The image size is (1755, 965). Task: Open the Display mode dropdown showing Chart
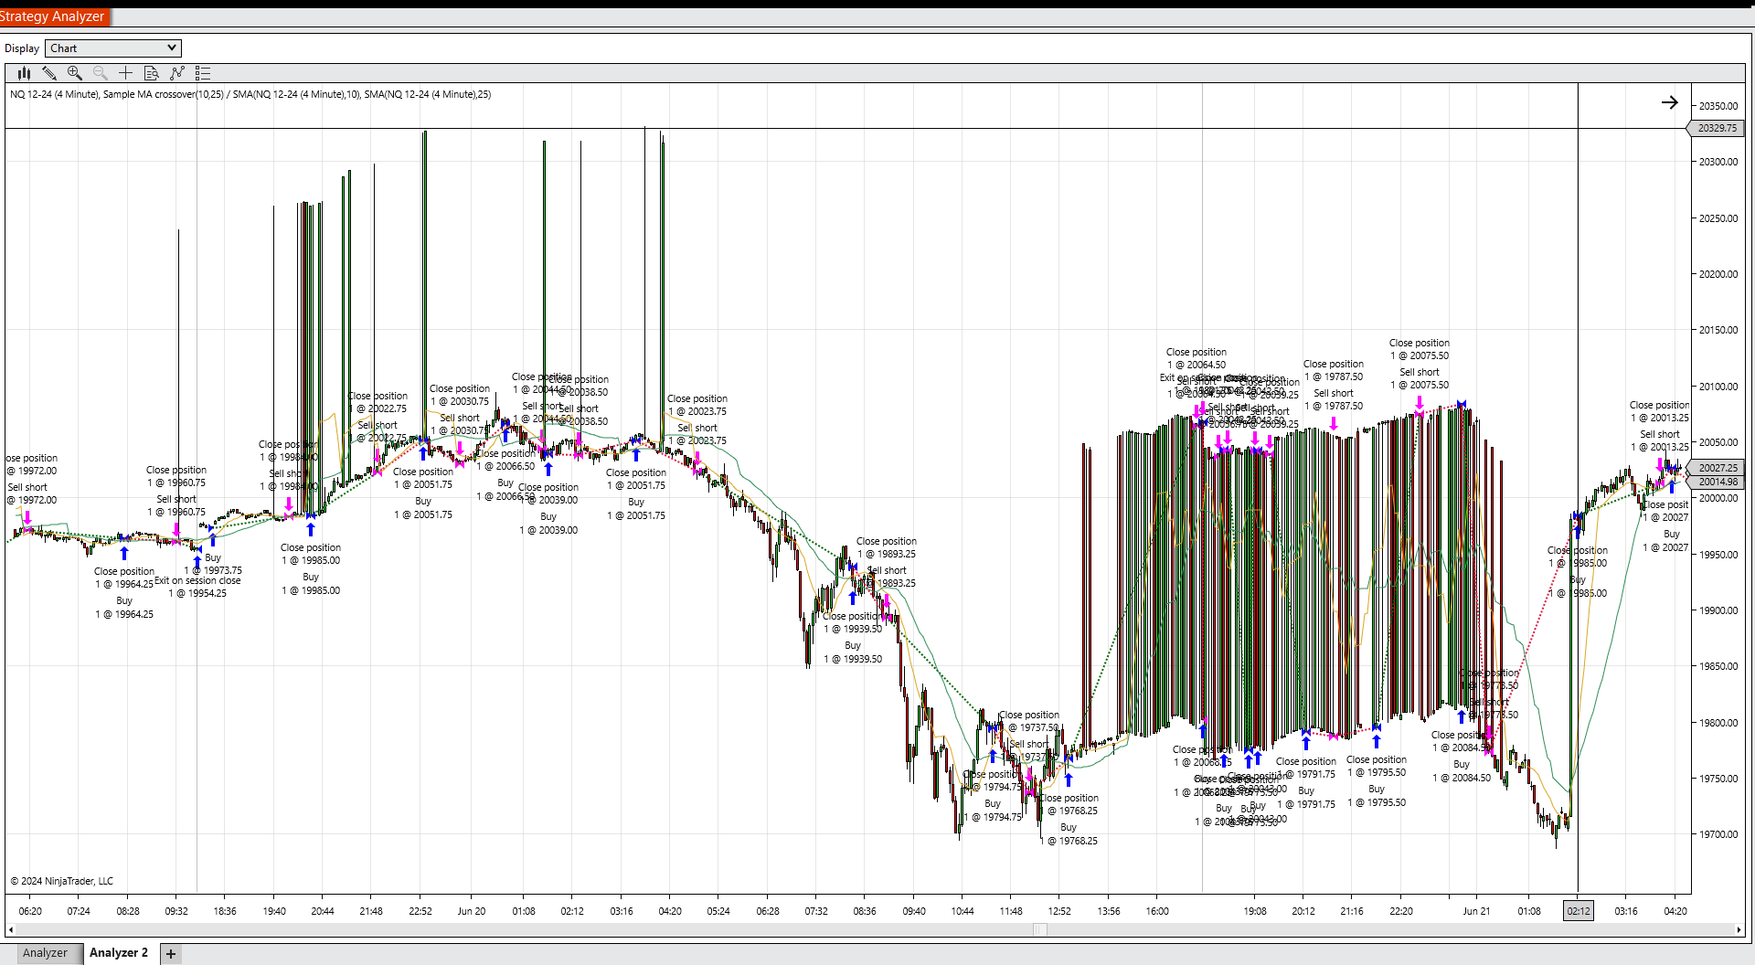pyautogui.click(x=112, y=48)
